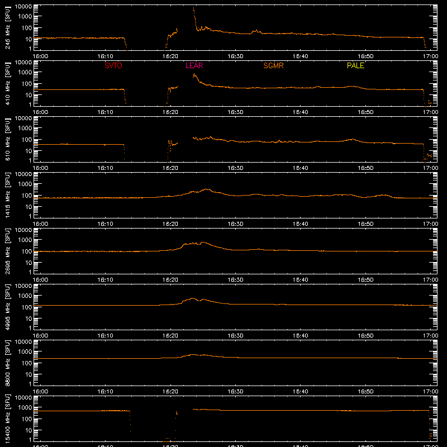Click 17:00 time label below 245 MHz panel
Viewport: 447px width, 447px height.
[430, 56]
